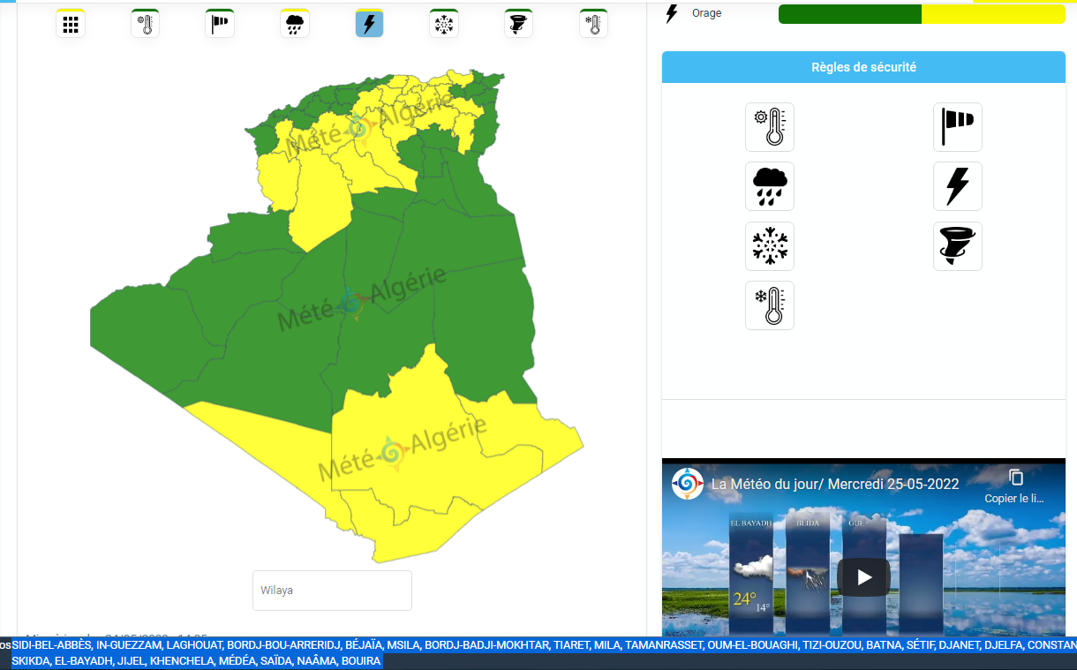Select the heat thermometer filter above the map
This screenshot has height=670, width=1077.
146,24
